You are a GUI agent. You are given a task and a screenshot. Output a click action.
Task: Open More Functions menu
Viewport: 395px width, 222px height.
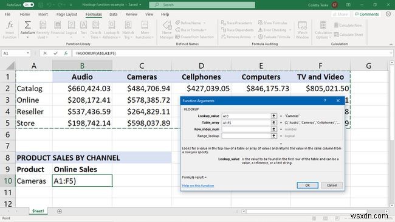coord(145,30)
